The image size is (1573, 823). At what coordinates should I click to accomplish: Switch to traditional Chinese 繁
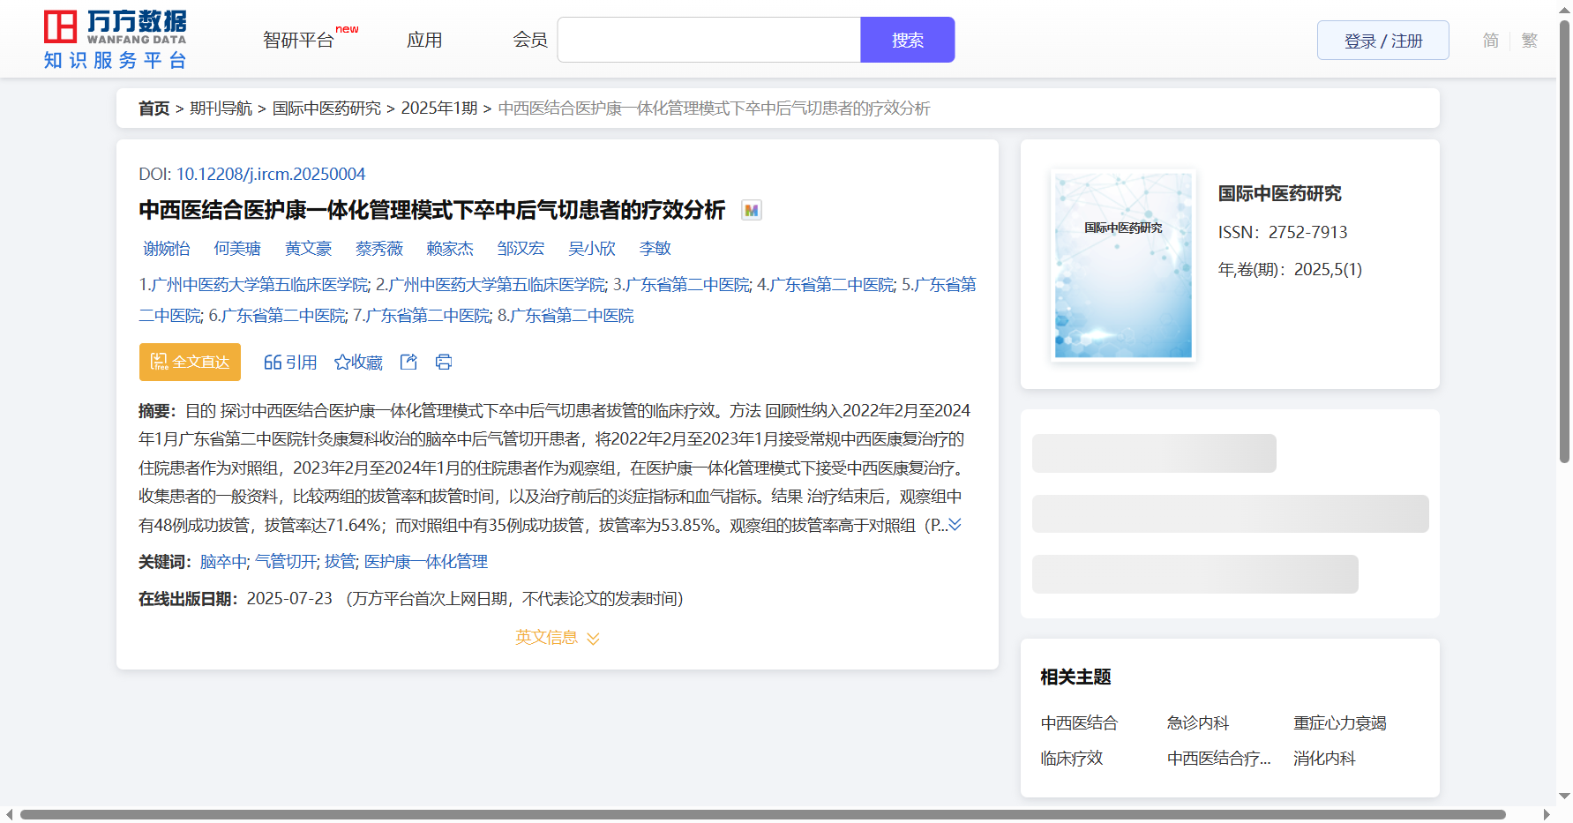click(x=1530, y=41)
